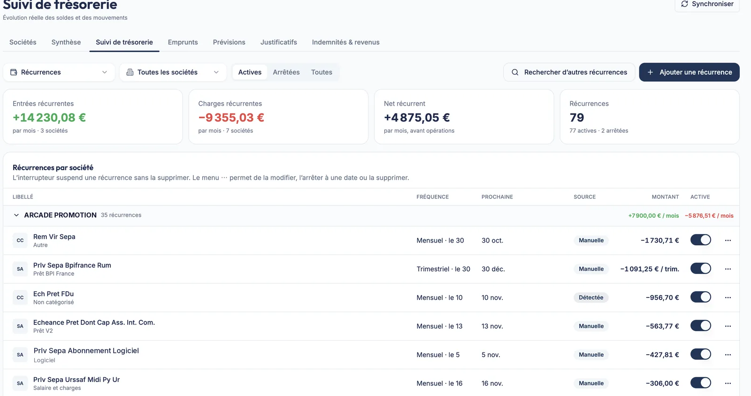The height and width of the screenshot is (396, 751).
Task: Switch to the Sociétés tab
Action: (x=23, y=42)
